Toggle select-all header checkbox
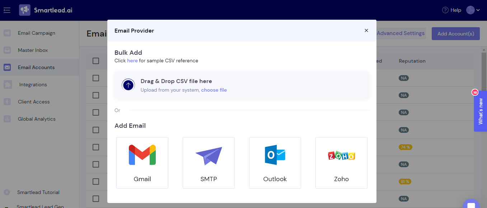 click(x=96, y=61)
